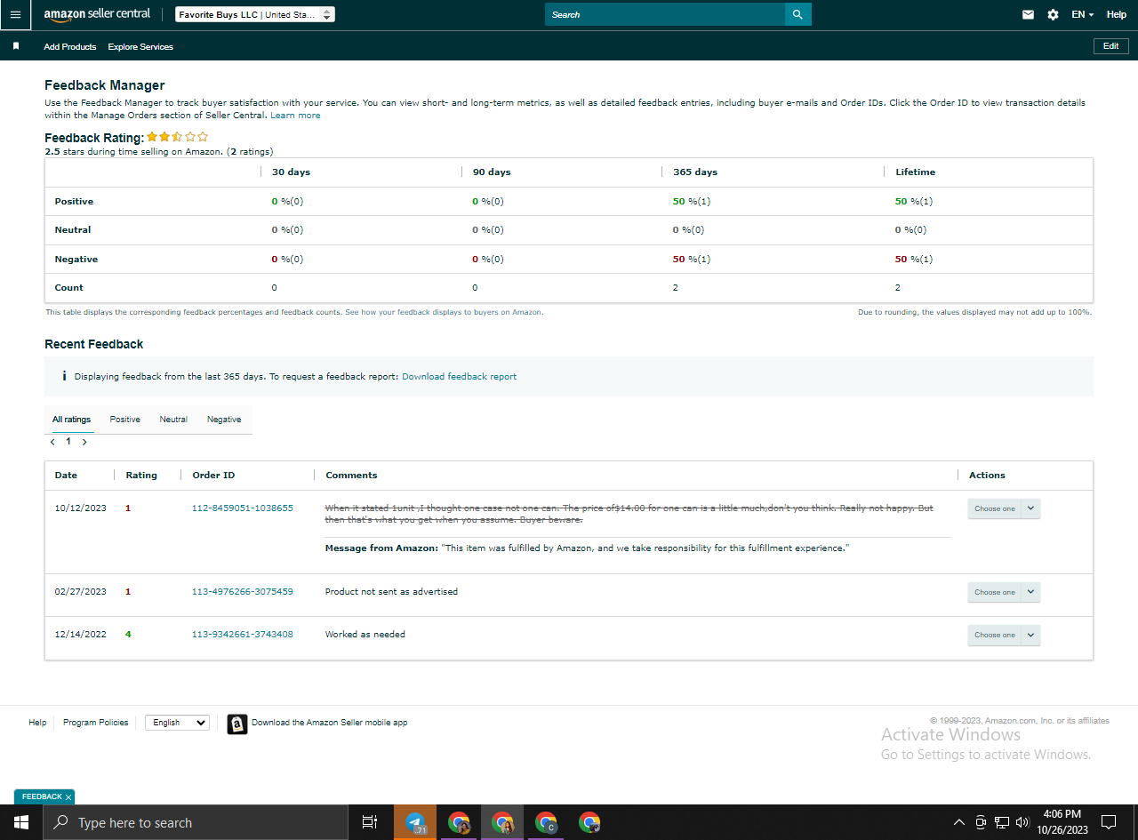
Task: Click the 'Recent Feedback' section heading
Action: pyautogui.click(x=94, y=344)
